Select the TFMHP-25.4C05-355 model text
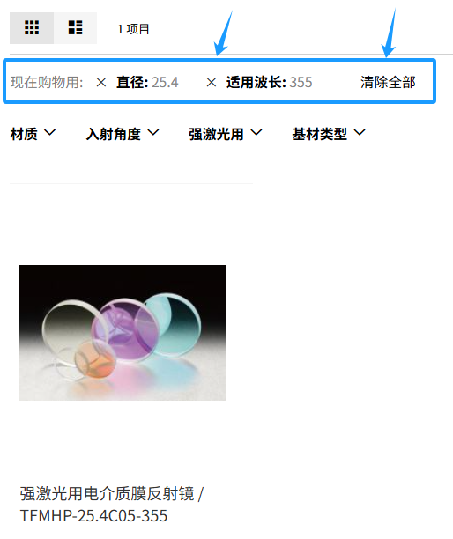Viewport: 453px width, 539px height. click(x=93, y=515)
